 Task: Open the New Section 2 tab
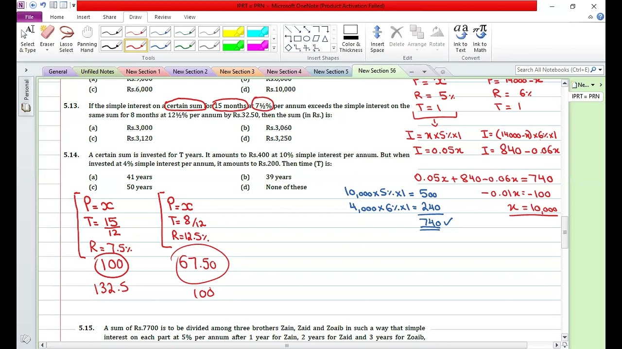click(190, 71)
